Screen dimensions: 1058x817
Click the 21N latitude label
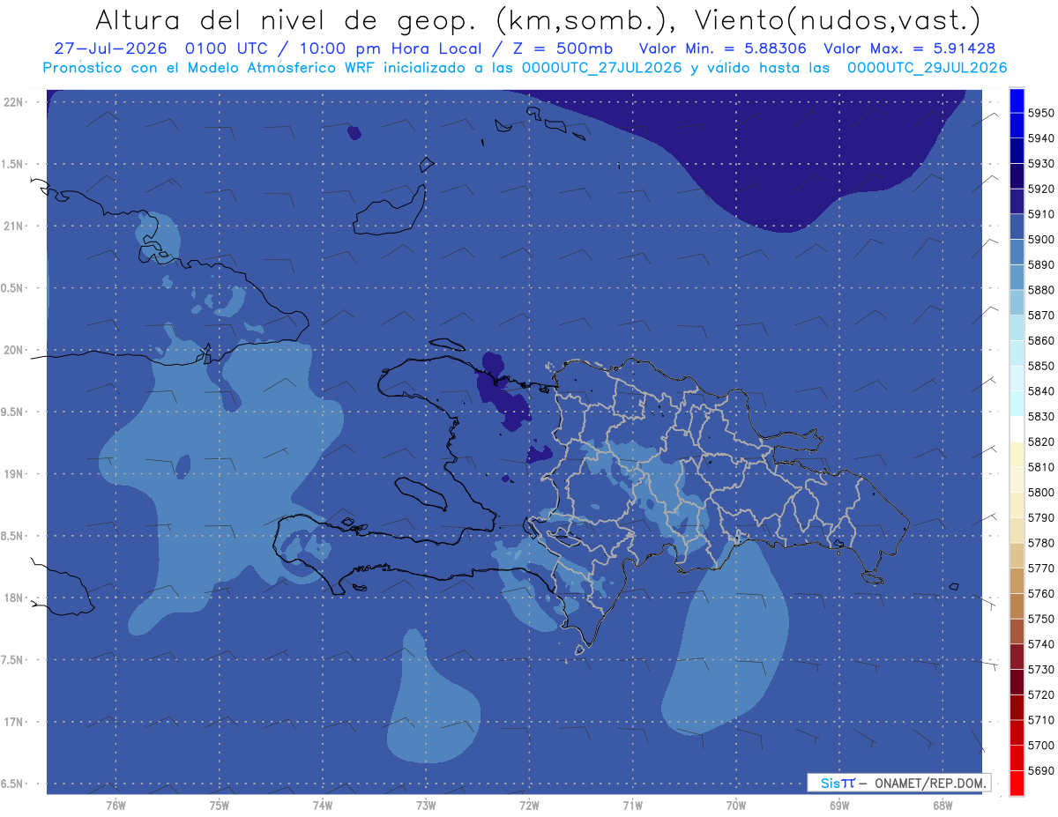click(x=14, y=226)
